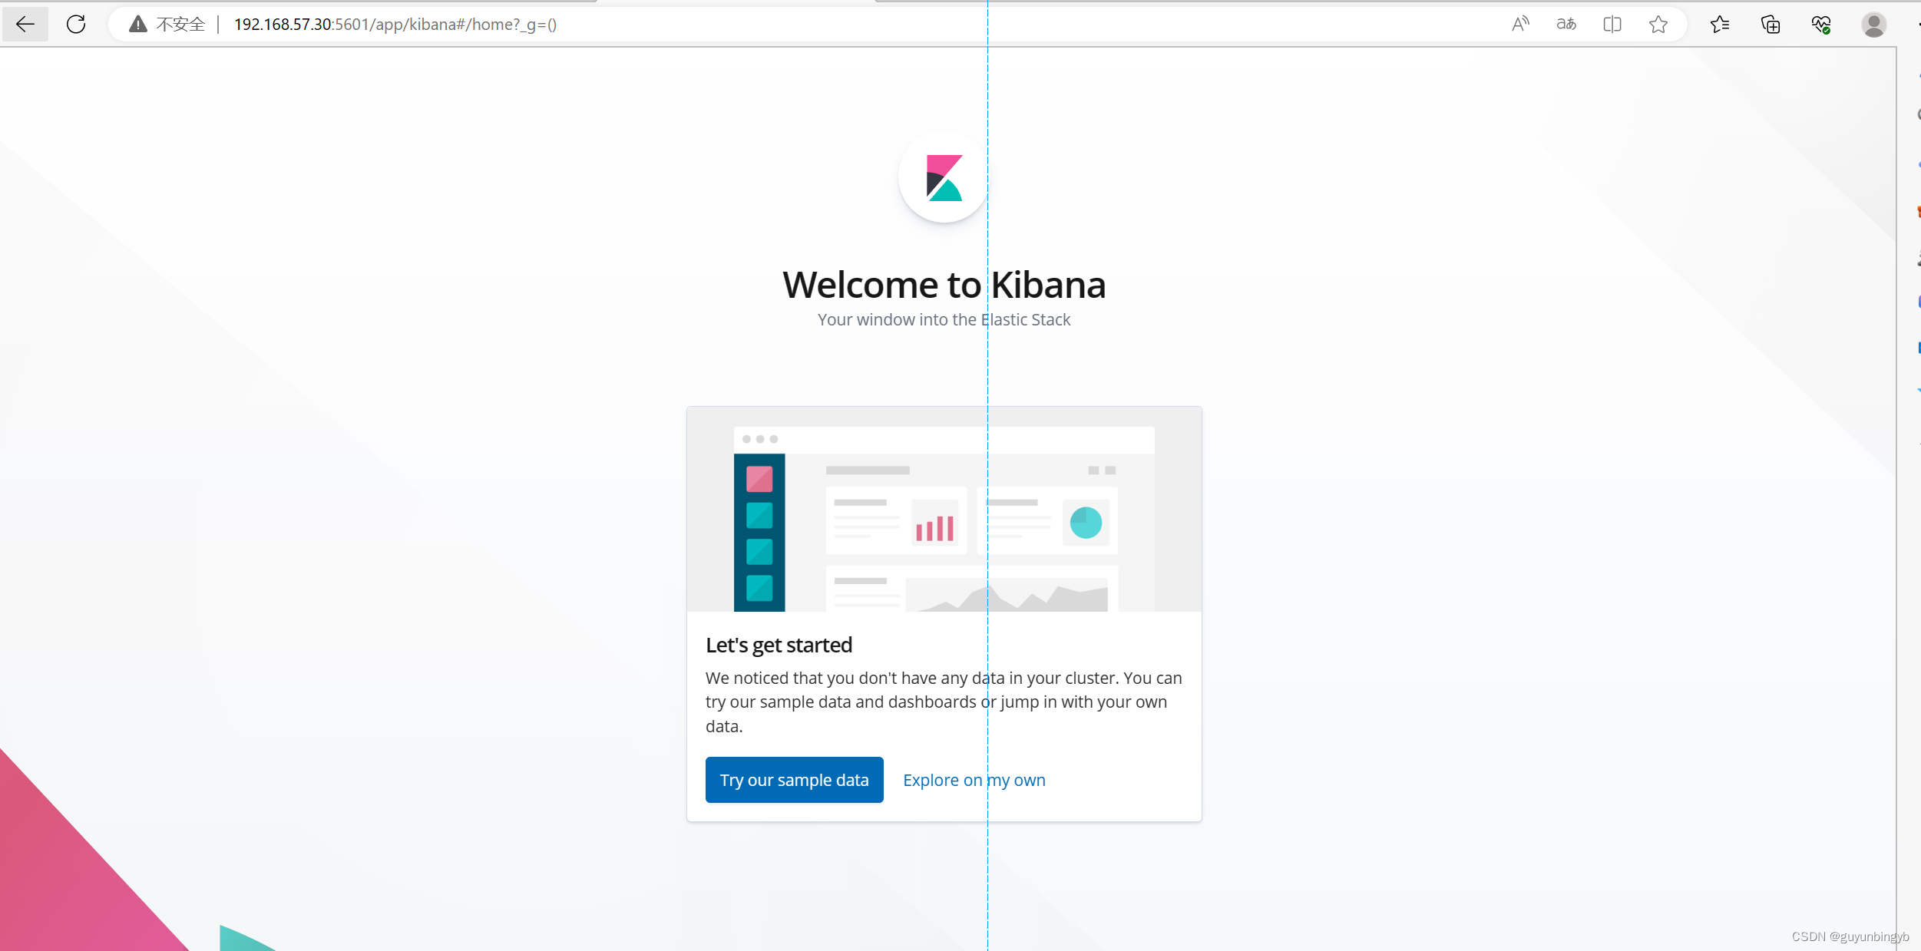Select the browser profile icon
Viewport: 1921px width, 951px height.
click(1872, 25)
